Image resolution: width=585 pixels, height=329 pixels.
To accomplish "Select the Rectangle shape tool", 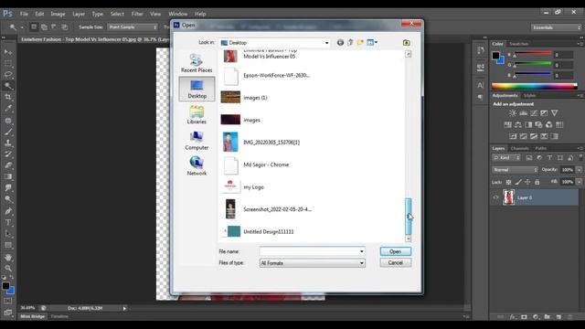I will [x=8, y=245].
